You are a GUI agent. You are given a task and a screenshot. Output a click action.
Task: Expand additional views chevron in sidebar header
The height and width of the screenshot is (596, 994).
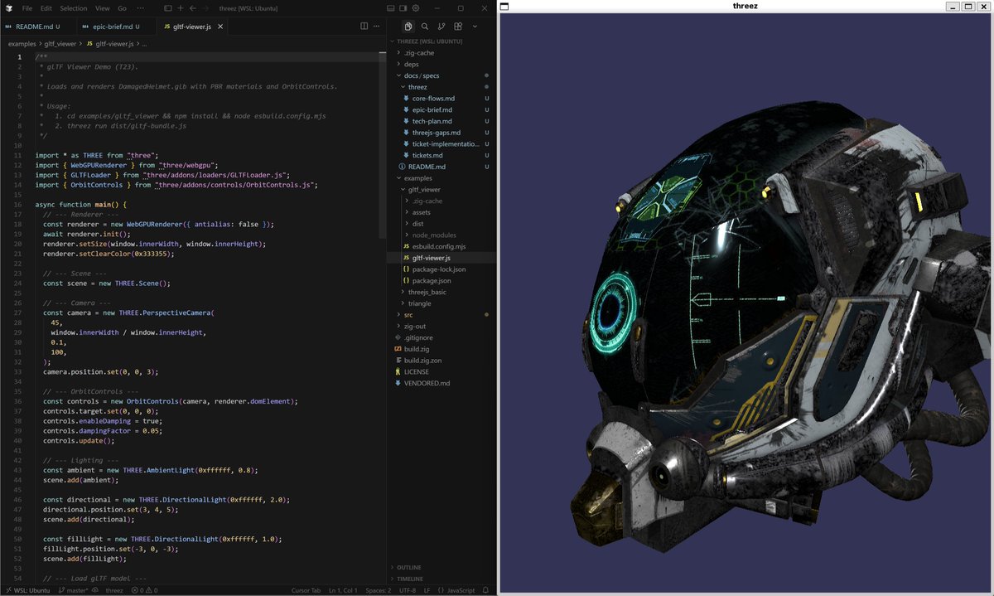pyautogui.click(x=475, y=27)
